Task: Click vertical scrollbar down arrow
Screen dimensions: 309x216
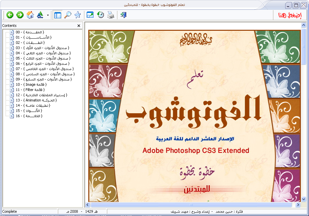Action: [x=303, y=199]
